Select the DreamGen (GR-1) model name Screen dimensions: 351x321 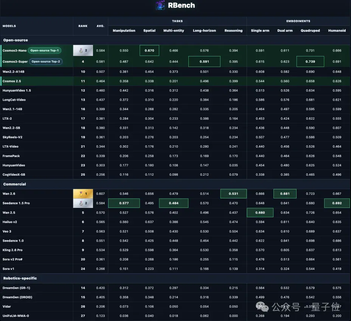click(x=16, y=288)
